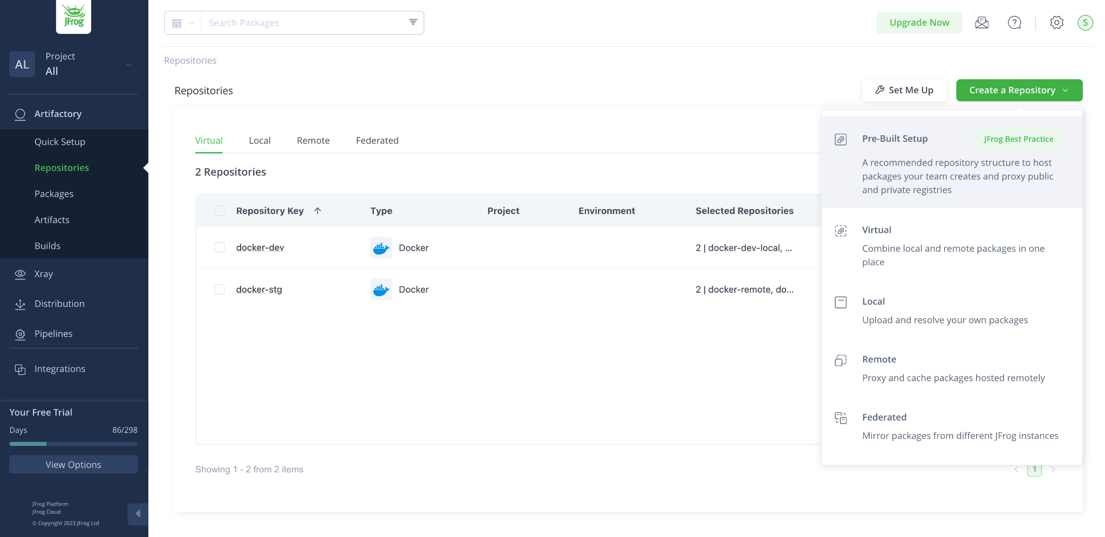Image resolution: width=1105 pixels, height=537 pixels.
Task: Click page number 1
Action: click(x=1034, y=470)
